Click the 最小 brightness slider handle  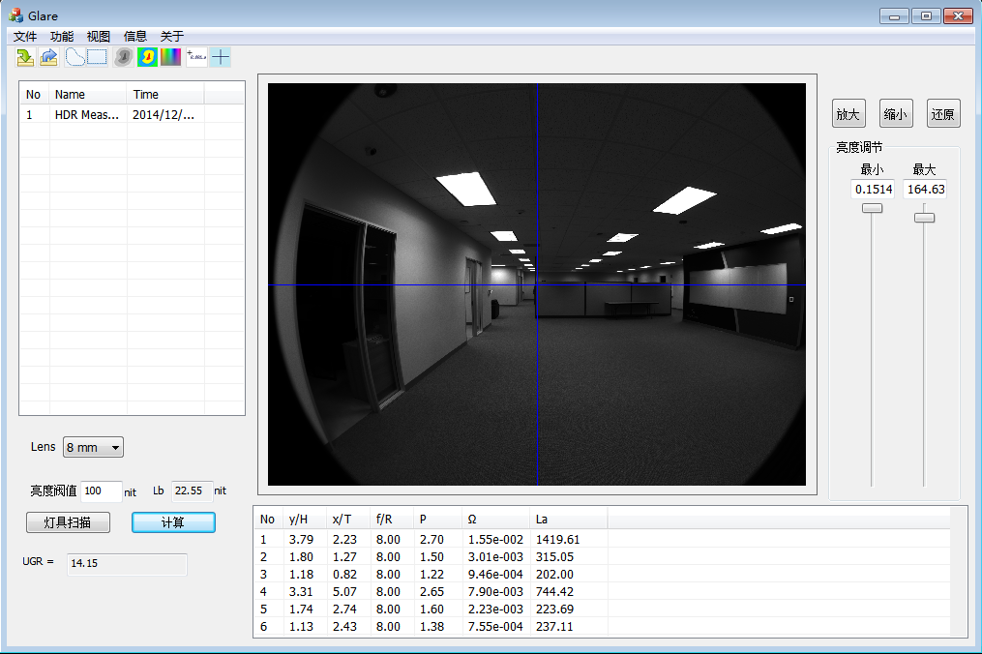[872, 208]
